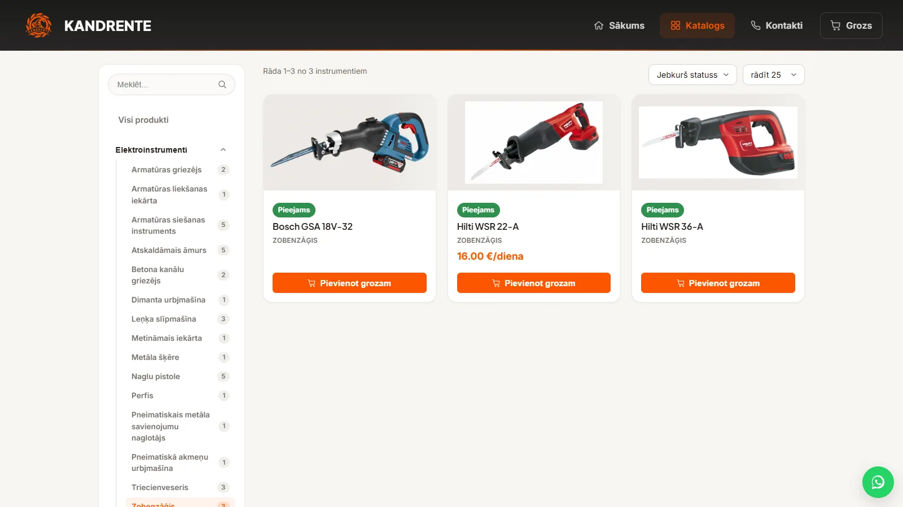Select Armatūras griezējs category

pos(180,170)
